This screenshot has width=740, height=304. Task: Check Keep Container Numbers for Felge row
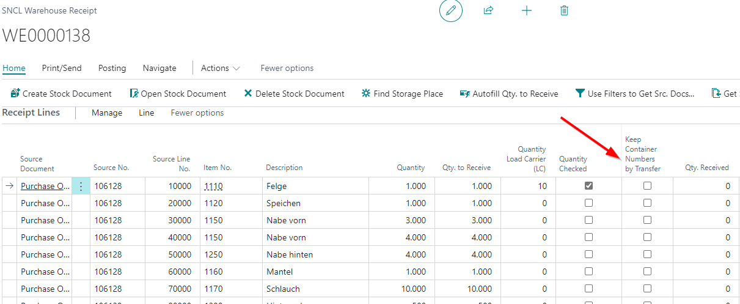647,186
